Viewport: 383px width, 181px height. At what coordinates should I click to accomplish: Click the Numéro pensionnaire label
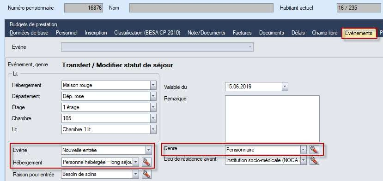pyautogui.click(x=31, y=8)
